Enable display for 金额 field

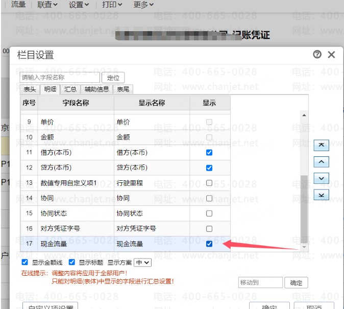209,137
